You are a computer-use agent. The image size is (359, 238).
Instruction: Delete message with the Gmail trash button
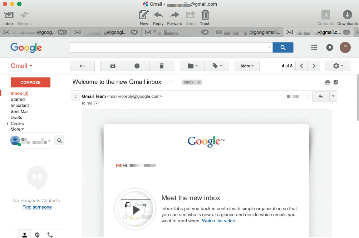tap(162, 66)
